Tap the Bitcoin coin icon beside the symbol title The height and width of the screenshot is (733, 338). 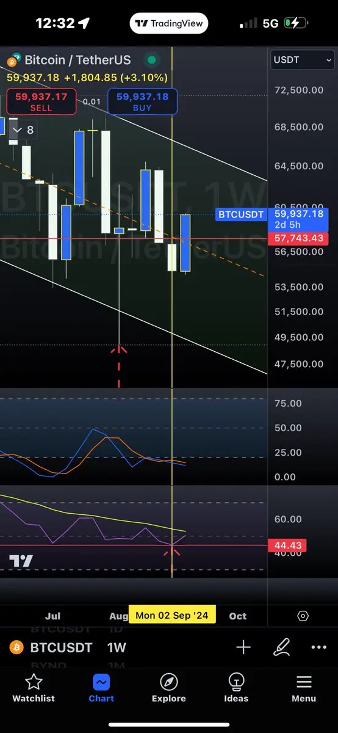[x=12, y=60]
